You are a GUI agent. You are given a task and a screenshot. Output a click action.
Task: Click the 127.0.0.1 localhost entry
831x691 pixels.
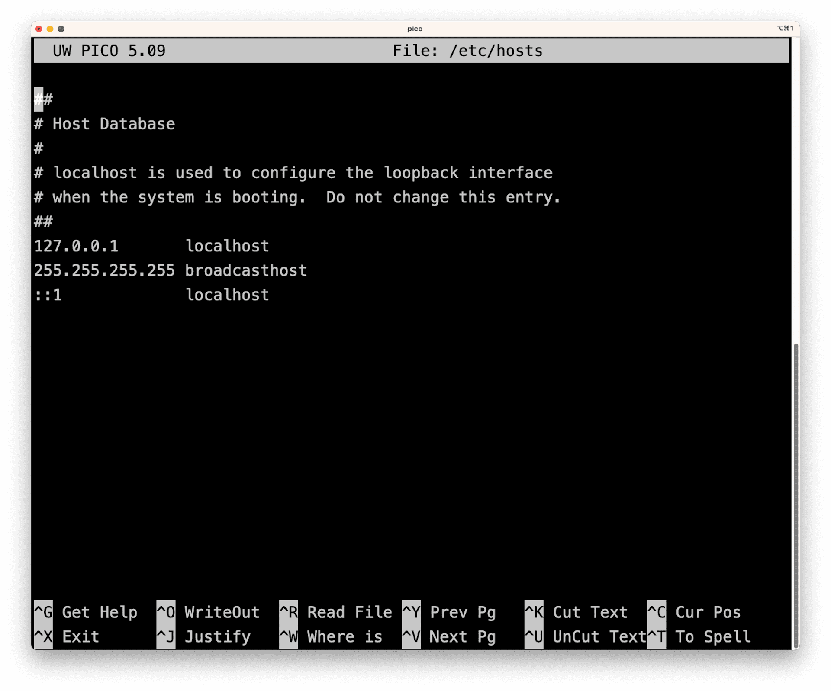point(151,246)
